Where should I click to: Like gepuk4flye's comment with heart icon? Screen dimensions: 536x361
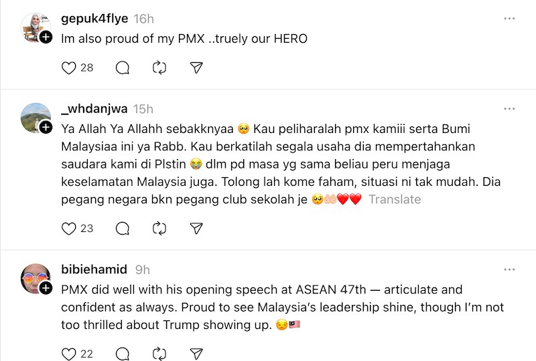pyautogui.click(x=68, y=68)
